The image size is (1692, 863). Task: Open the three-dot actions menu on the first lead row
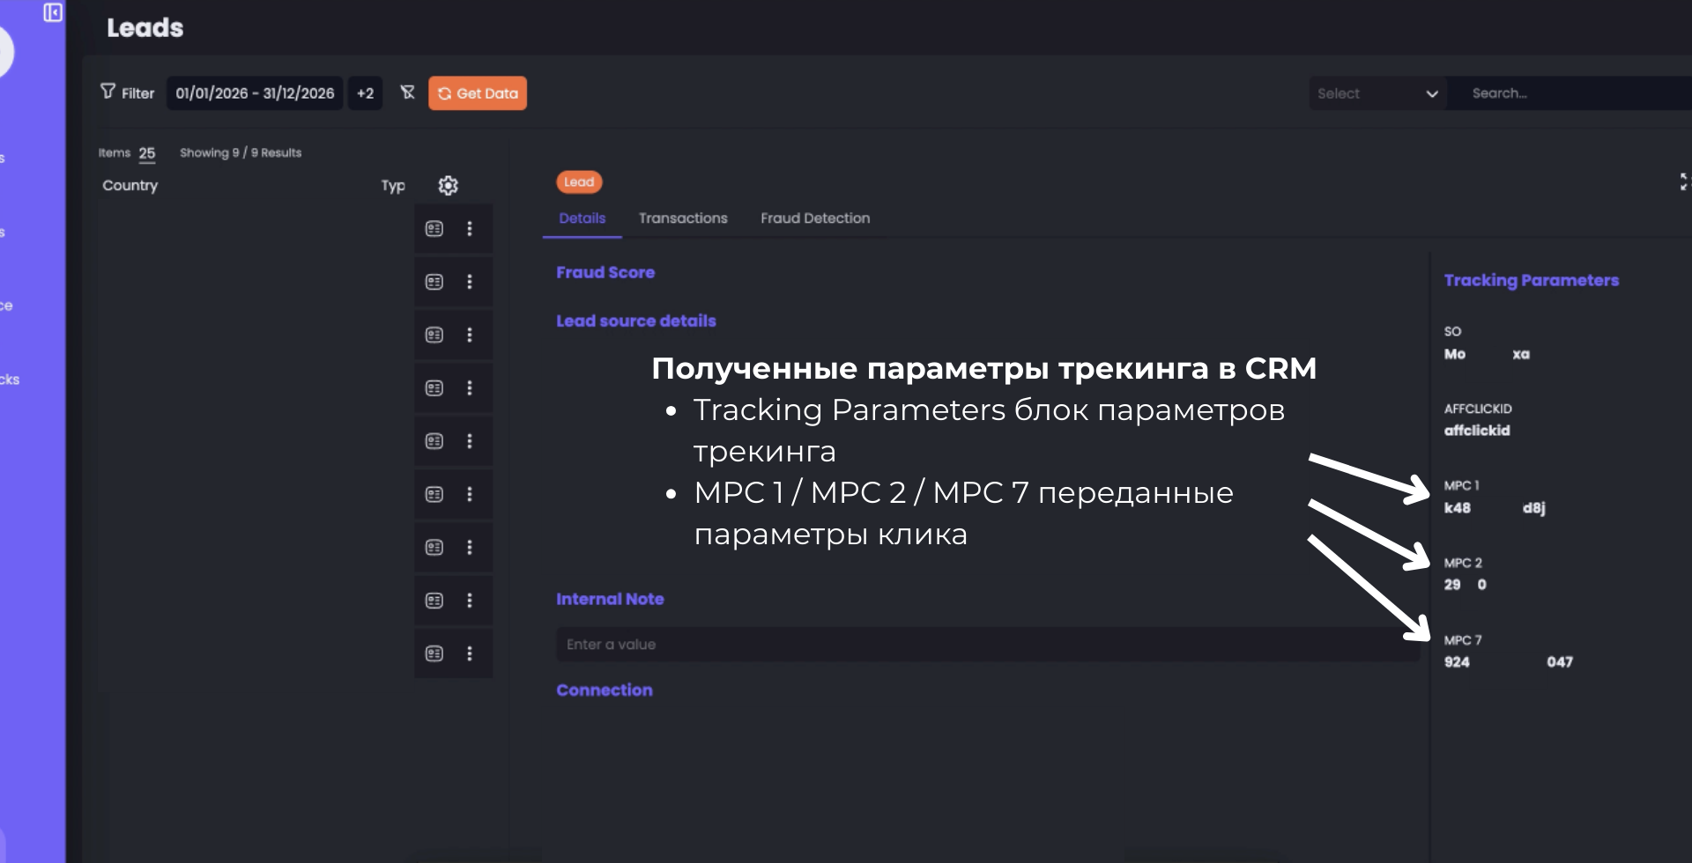click(470, 228)
